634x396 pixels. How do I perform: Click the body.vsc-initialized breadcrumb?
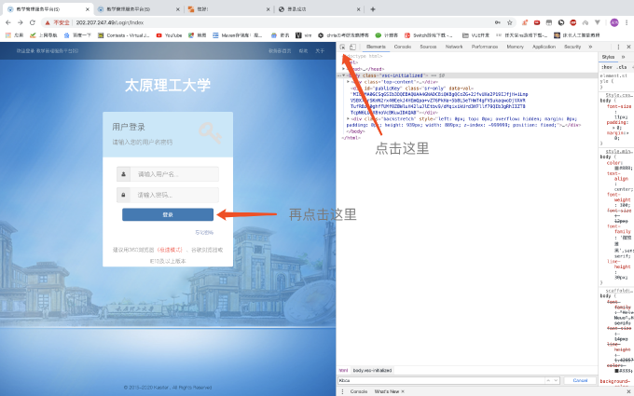372,371
